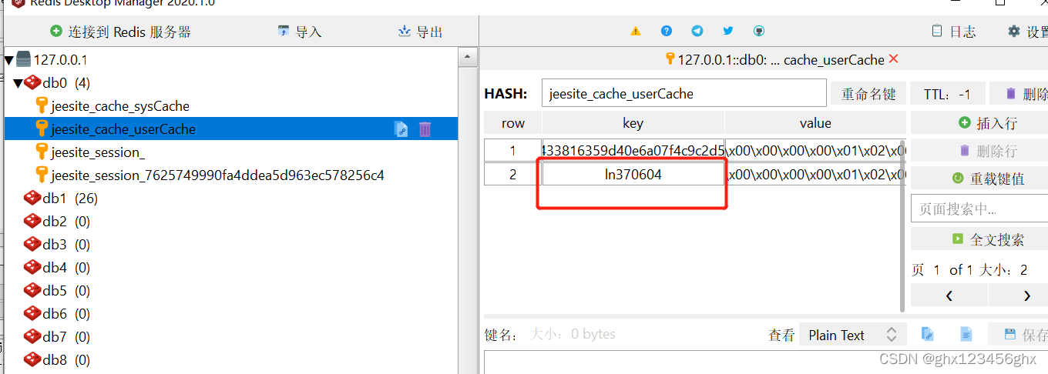
Task: Full text search (全文搜索) button
Action: tap(979, 239)
